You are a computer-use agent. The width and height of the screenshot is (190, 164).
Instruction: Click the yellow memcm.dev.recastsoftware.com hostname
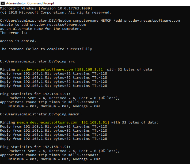[x=47, y=122]
